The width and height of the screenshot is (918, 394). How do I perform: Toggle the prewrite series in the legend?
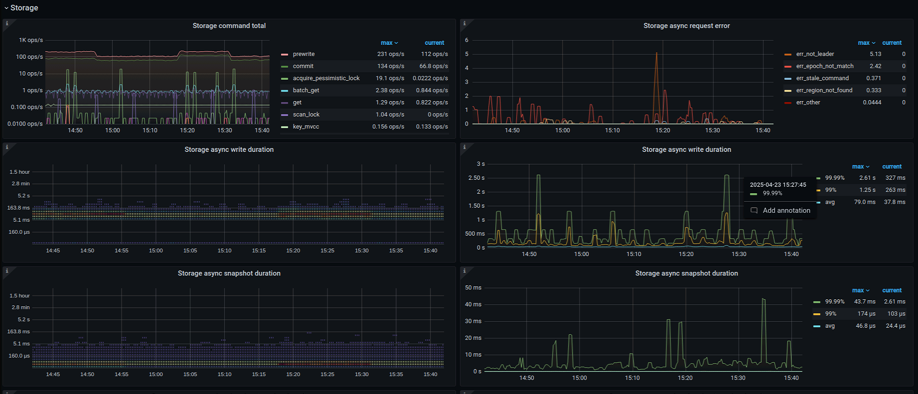(x=304, y=54)
